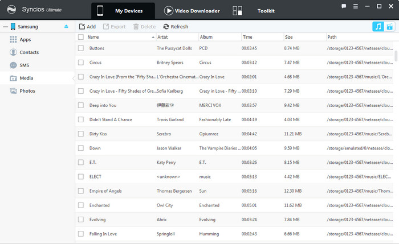The image size is (399, 244).
Task: Open the feedback chat bubble icon
Action: 344,6
